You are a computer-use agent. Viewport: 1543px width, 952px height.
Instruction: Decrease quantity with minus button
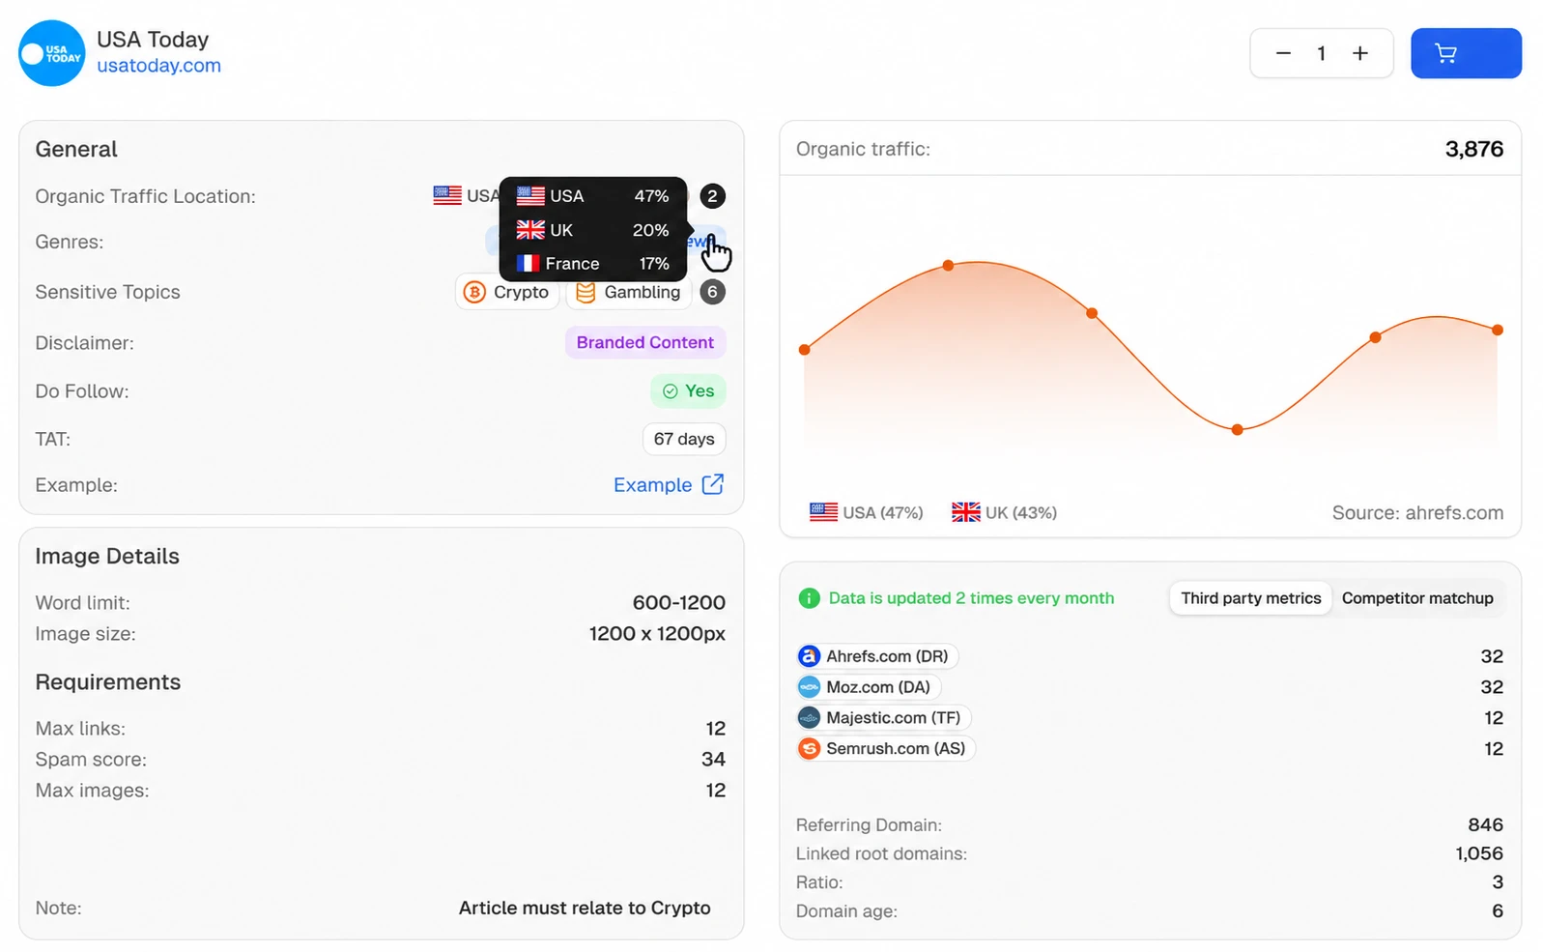point(1283,53)
